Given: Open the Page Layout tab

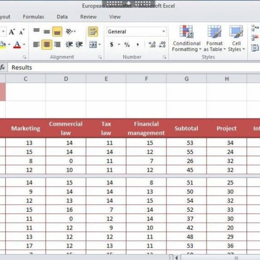Looking at the screenshot, I should (x=5, y=17).
